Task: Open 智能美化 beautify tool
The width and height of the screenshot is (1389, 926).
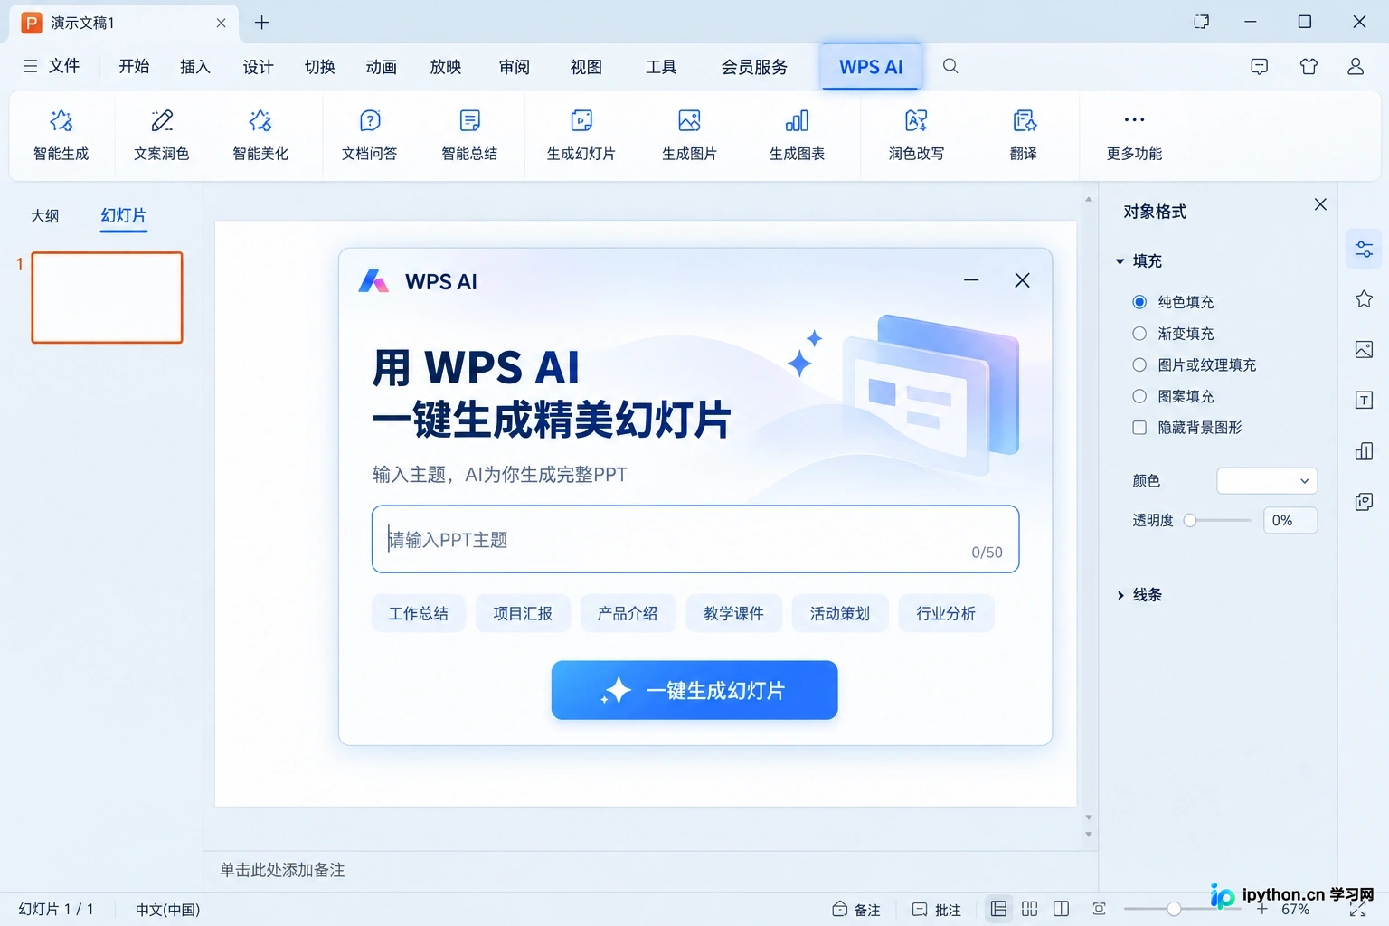Action: [260, 135]
